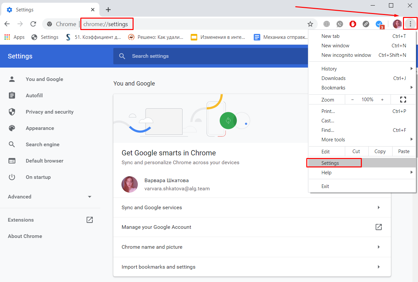This screenshot has width=418, height=282.
Task: Increase zoom with the plus button
Action: 382,100
